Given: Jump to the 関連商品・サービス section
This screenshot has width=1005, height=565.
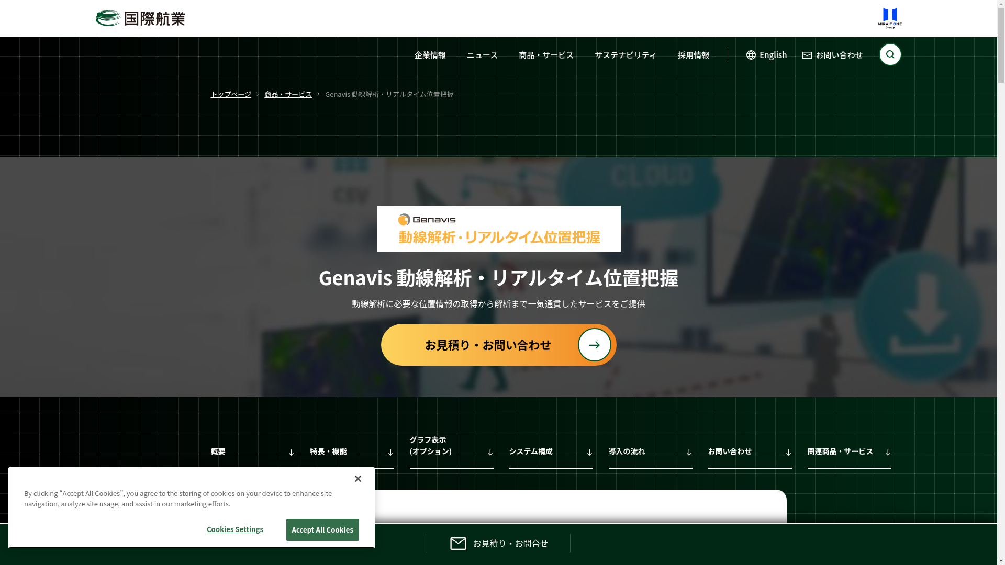Looking at the screenshot, I should coord(850,451).
